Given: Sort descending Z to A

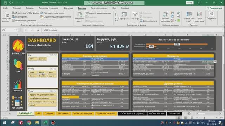Looking at the screenshot, I should point(116,20).
